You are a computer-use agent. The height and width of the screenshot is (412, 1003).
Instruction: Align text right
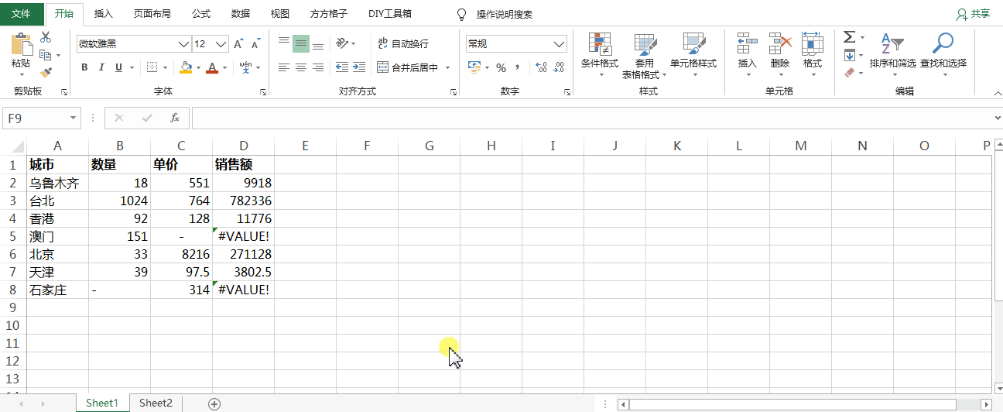(x=318, y=67)
